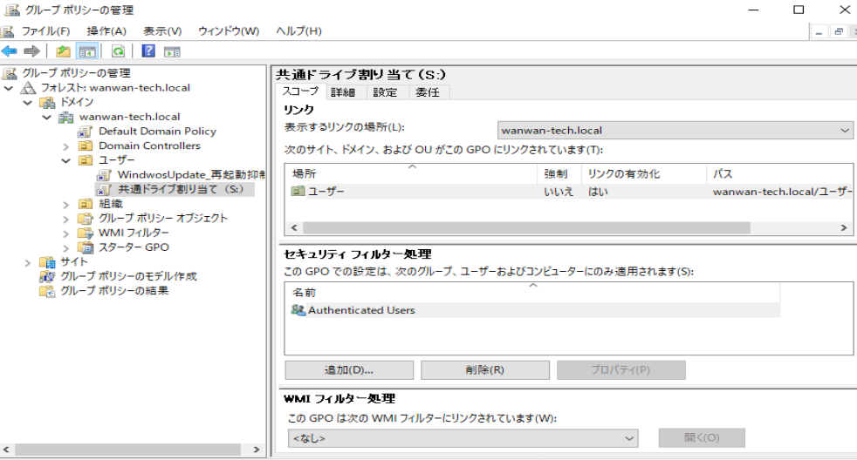Click the wanwan-tech.local domain icon
This screenshot has height=460, width=857.
tap(66, 117)
